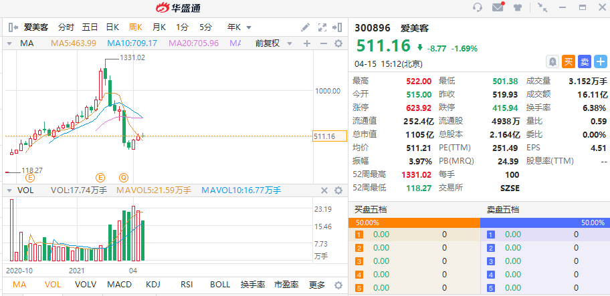
Task: Open the 前复权 adjustment dropdown
Action: coord(272,43)
